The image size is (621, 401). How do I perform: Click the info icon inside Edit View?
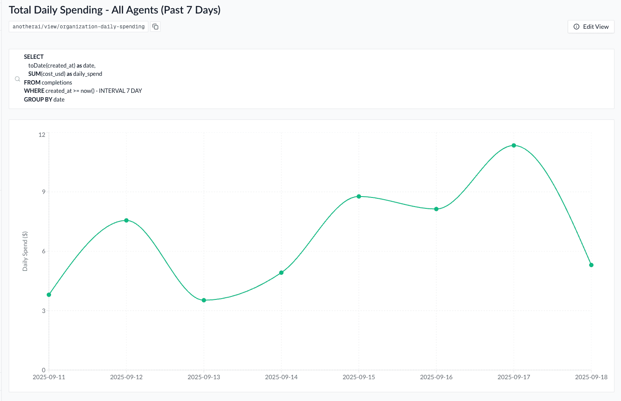[x=576, y=27]
